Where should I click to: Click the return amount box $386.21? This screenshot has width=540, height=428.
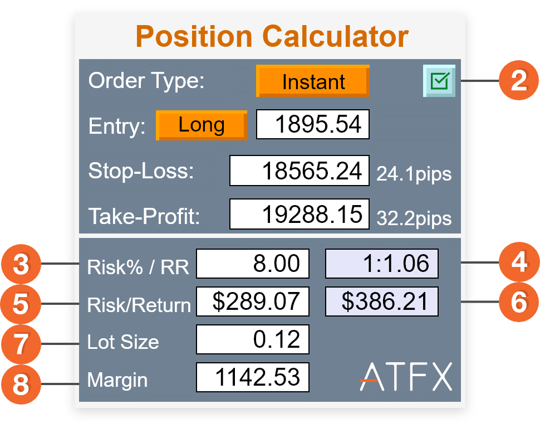(x=381, y=301)
